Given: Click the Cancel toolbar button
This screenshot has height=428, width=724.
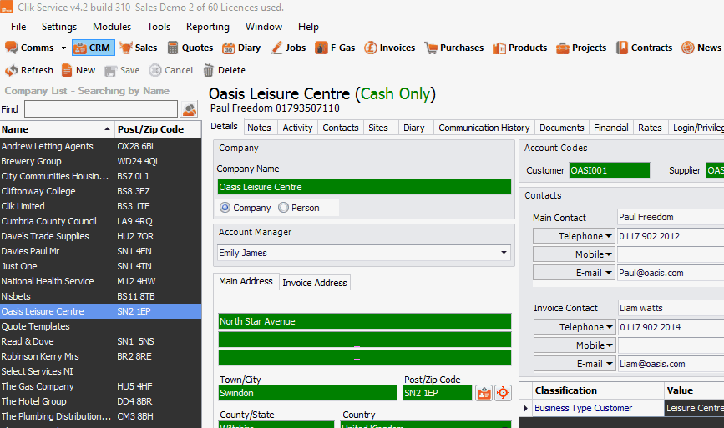Looking at the screenshot, I should pos(171,70).
